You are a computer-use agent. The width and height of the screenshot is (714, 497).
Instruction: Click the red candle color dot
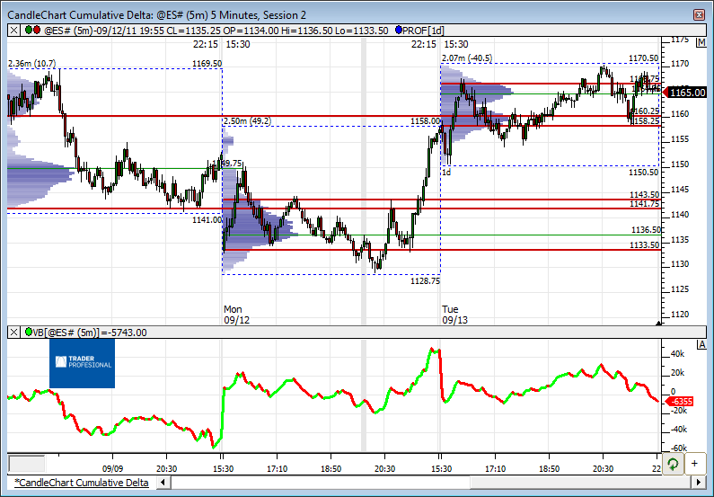tap(37, 30)
